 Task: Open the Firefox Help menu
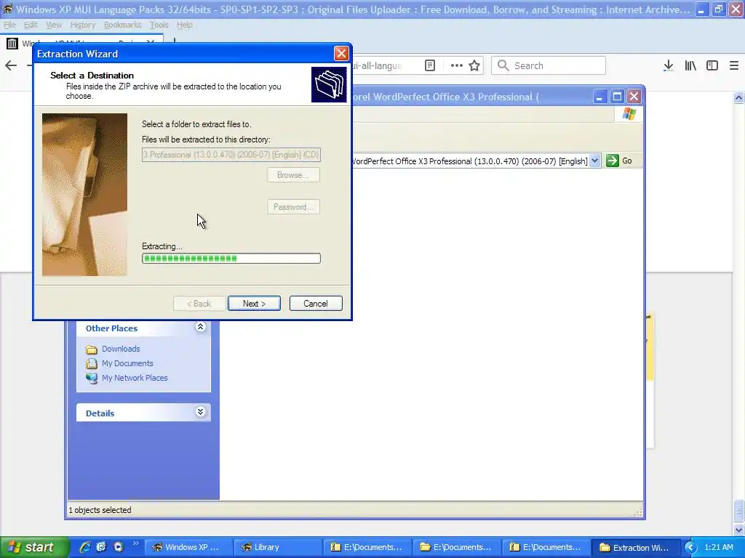(184, 25)
